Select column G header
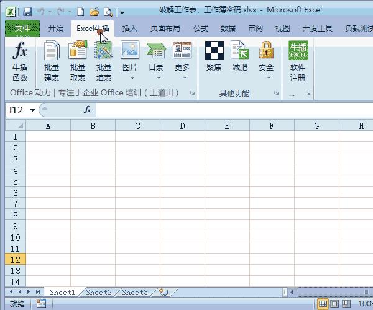 (316, 126)
